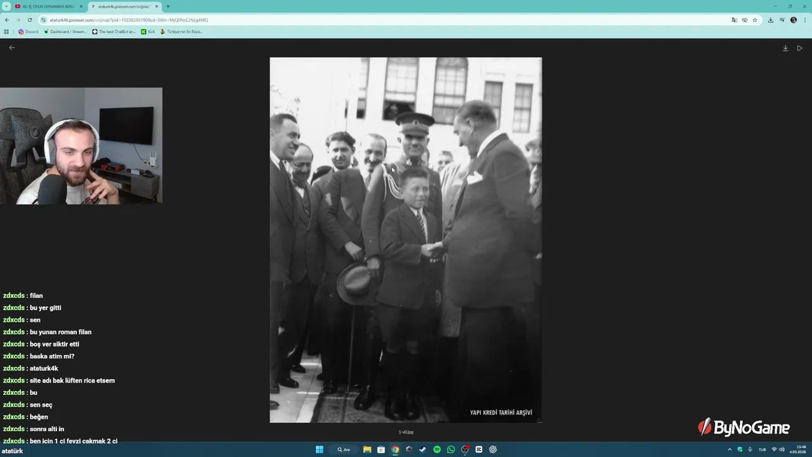Open Steam from the taskbar
Viewport: 812px width, 457px height.
(x=422, y=449)
